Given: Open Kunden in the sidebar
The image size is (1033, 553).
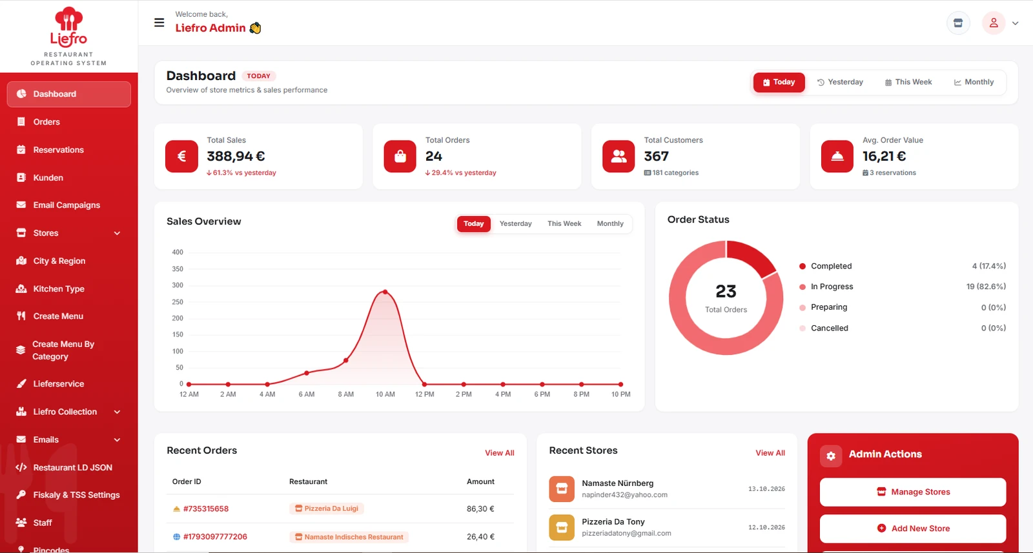Looking at the screenshot, I should (x=68, y=177).
